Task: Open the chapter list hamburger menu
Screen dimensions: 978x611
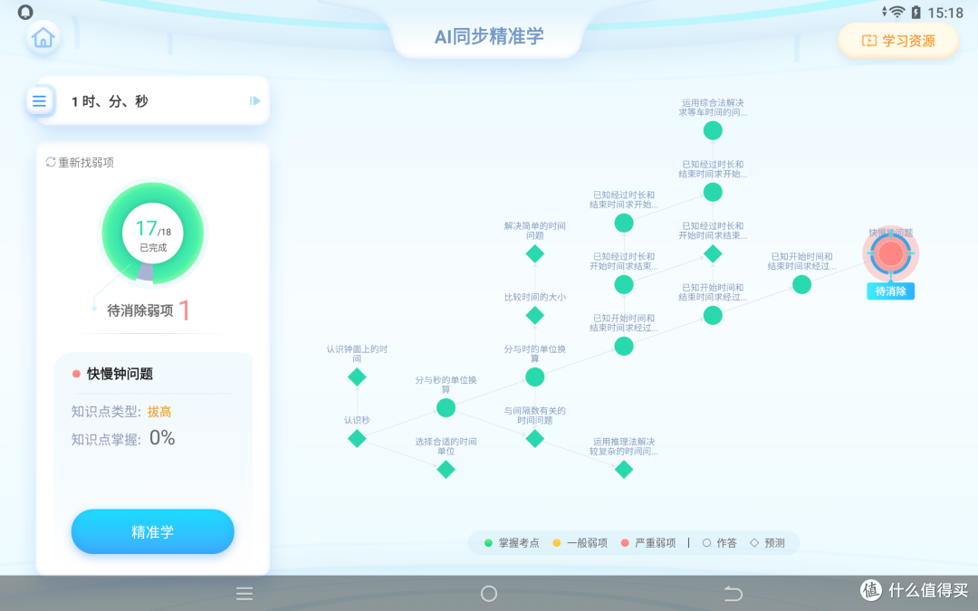Action: 39,100
